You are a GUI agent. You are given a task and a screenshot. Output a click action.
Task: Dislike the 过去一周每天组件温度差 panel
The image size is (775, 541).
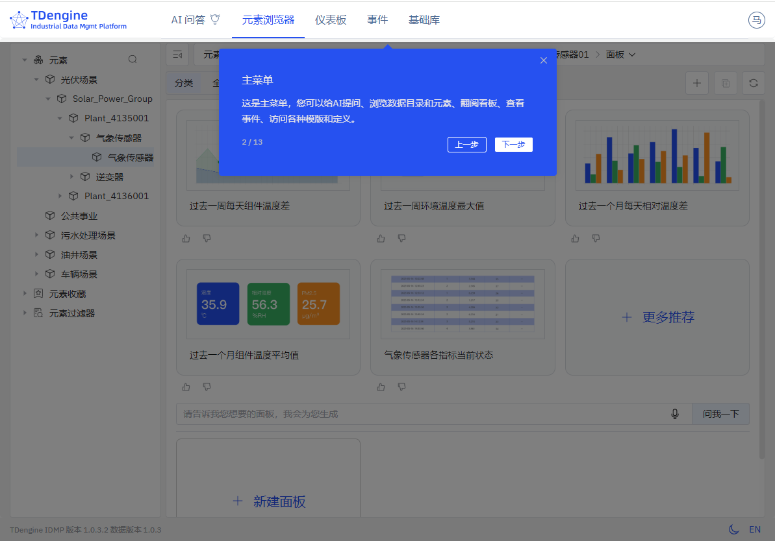tap(207, 239)
